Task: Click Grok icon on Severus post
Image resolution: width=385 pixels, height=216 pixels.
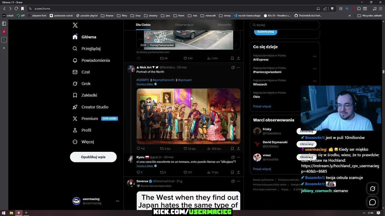Action: point(233,181)
